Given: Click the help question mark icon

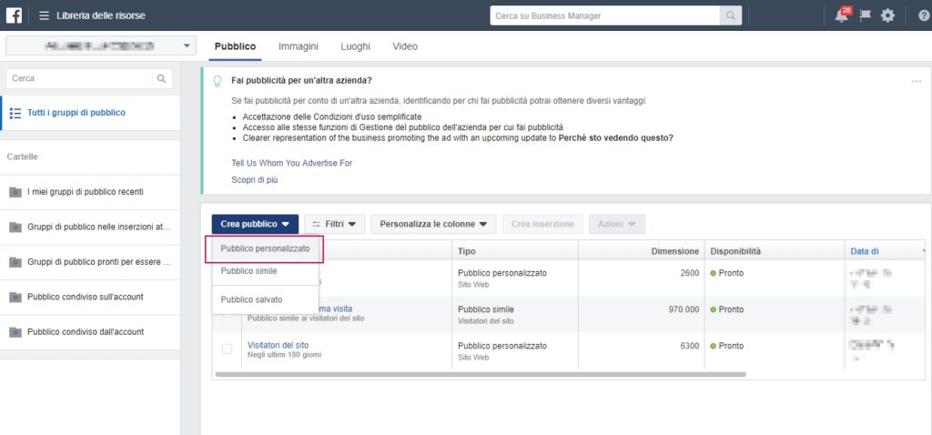Looking at the screenshot, I should click(924, 15).
